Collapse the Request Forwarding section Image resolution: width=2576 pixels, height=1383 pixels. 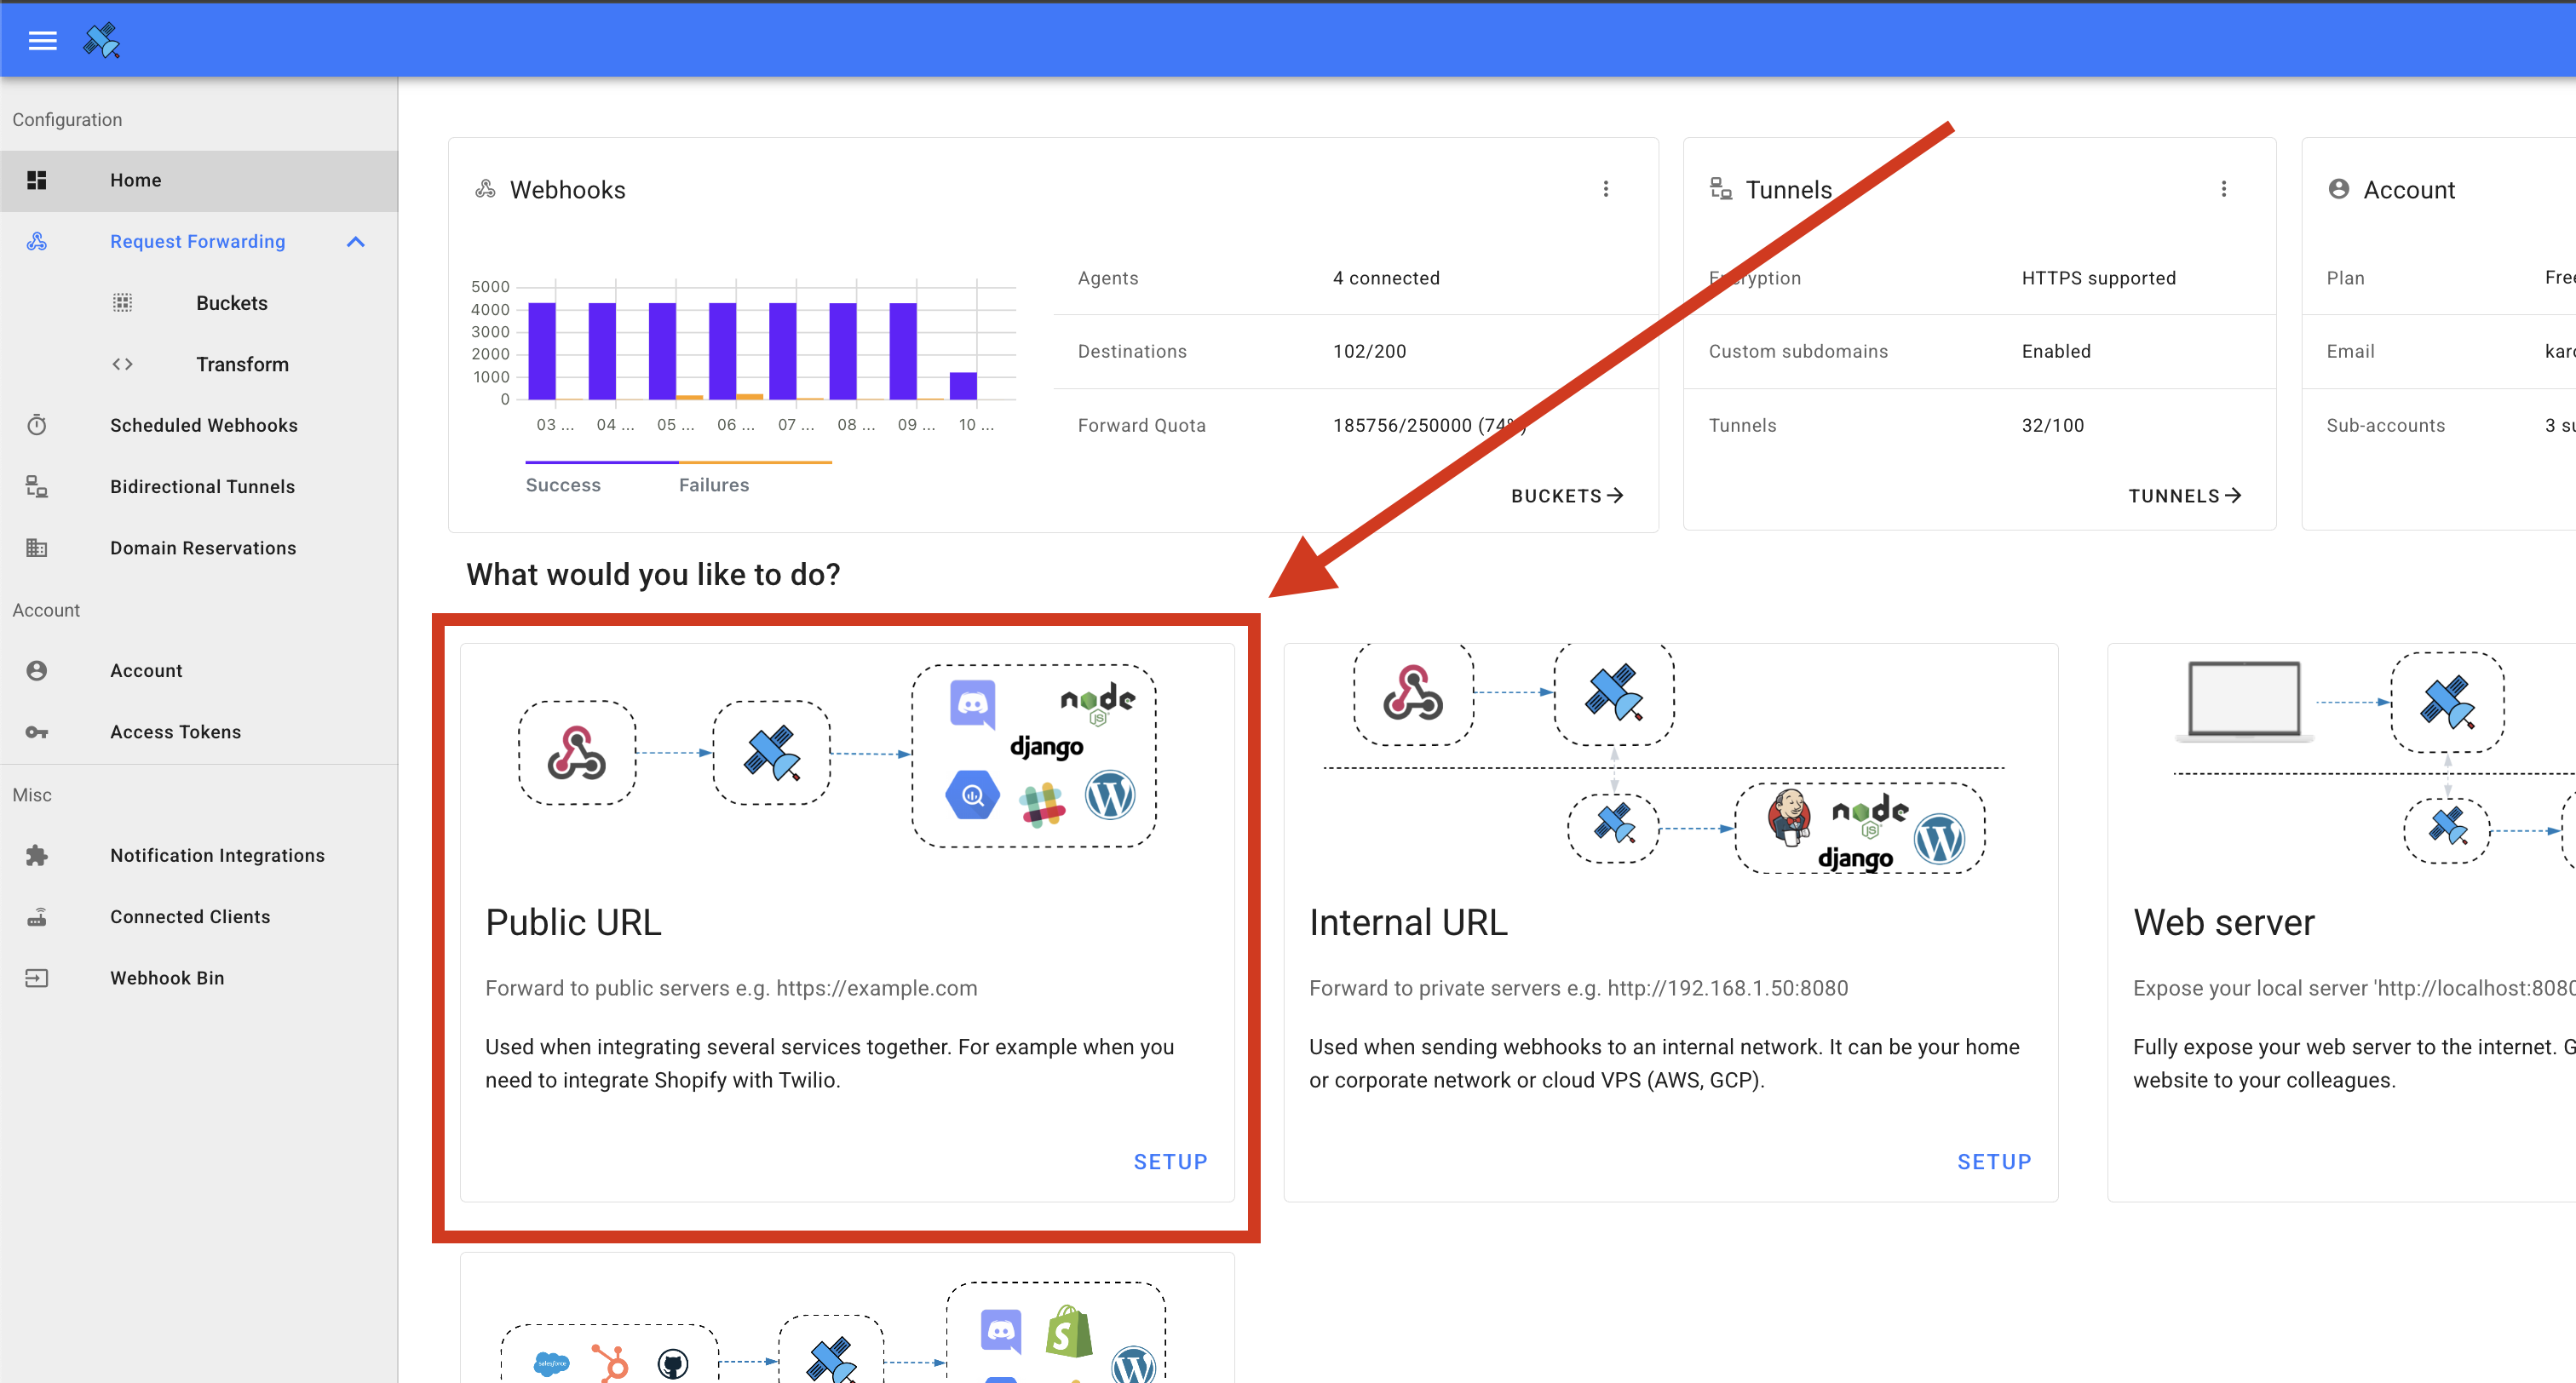(x=355, y=241)
